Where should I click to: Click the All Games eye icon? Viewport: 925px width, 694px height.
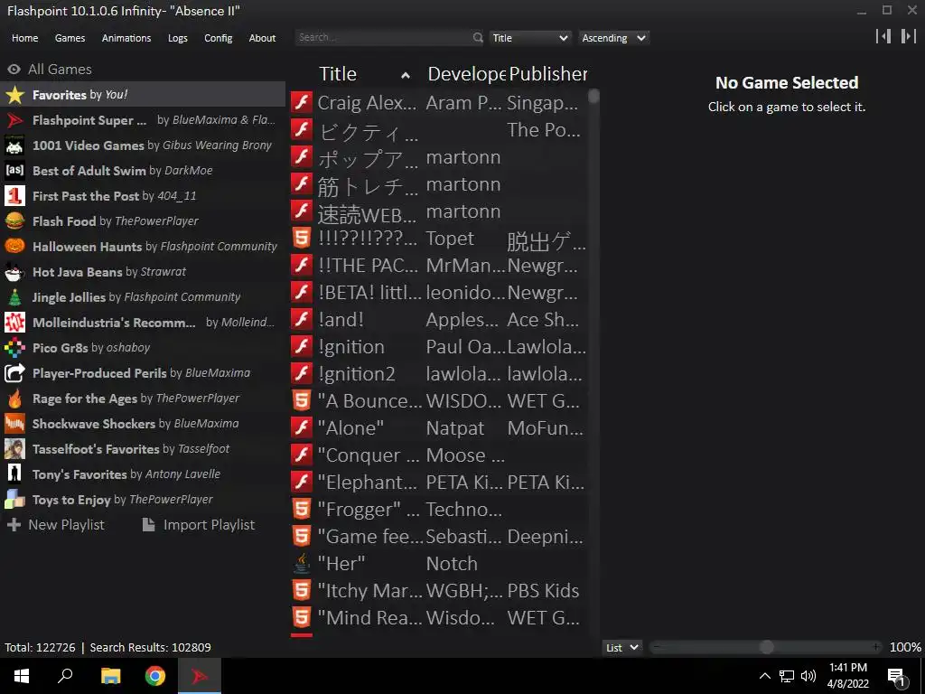click(x=14, y=69)
